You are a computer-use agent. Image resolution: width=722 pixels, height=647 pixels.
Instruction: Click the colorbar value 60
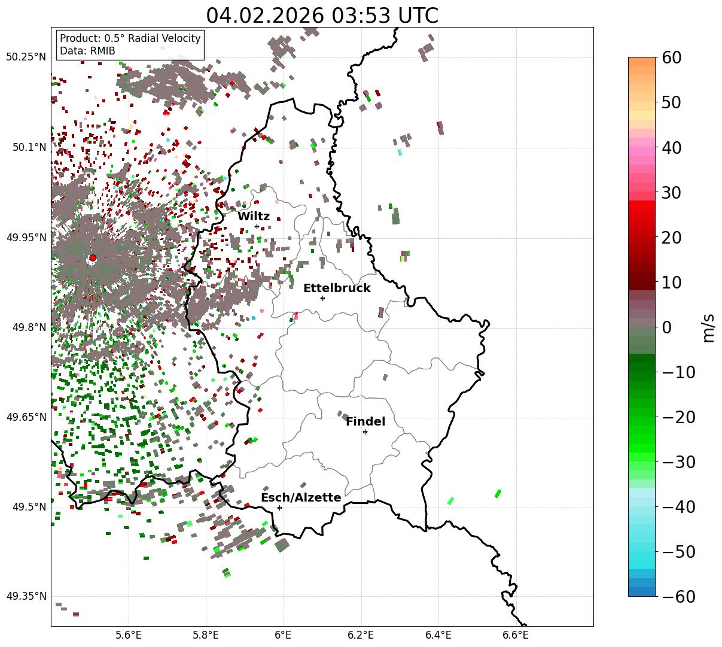point(671,58)
